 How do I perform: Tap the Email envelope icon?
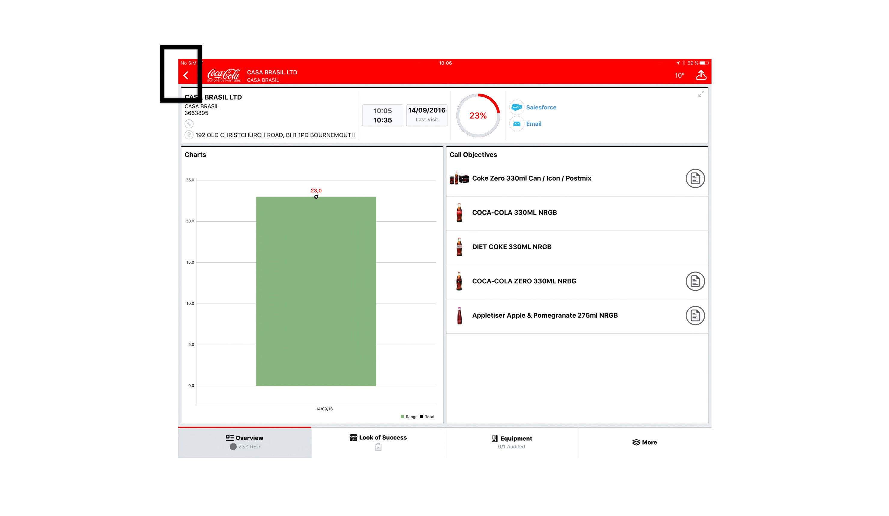tap(517, 124)
